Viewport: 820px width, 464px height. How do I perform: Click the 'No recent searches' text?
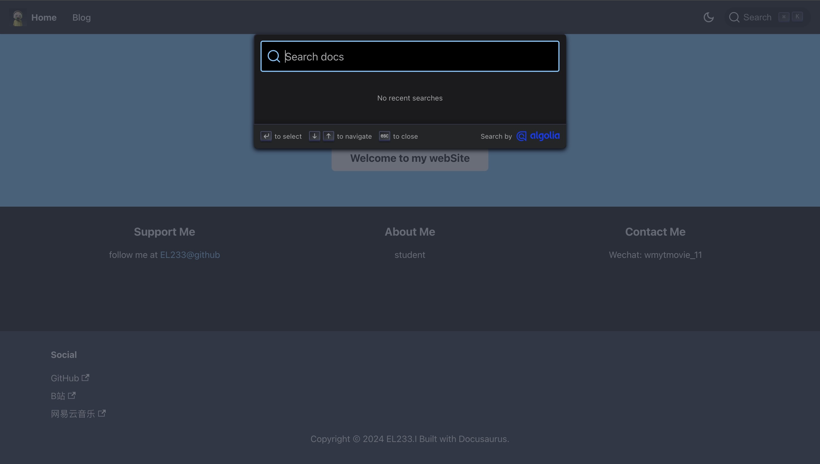tap(410, 98)
